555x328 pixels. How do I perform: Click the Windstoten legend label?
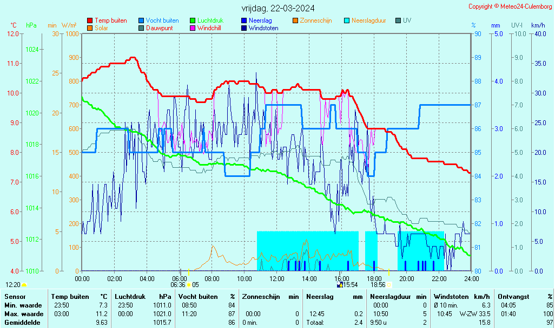pyautogui.click(x=263, y=28)
